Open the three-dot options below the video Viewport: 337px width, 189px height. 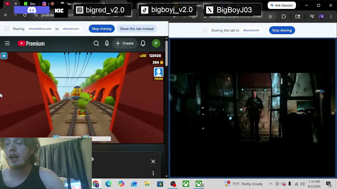pos(153,173)
